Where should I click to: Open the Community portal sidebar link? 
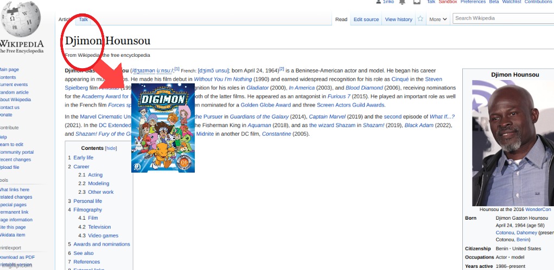click(x=16, y=152)
